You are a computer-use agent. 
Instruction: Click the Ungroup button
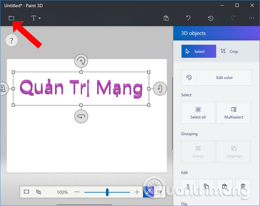(234, 152)
